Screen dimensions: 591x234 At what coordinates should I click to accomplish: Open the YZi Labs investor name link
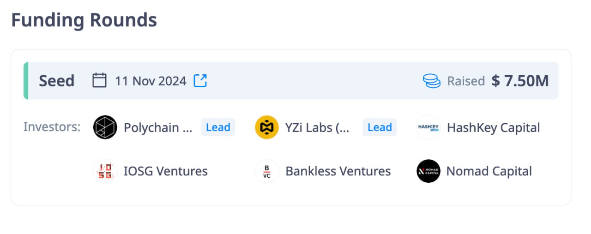pyautogui.click(x=318, y=127)
